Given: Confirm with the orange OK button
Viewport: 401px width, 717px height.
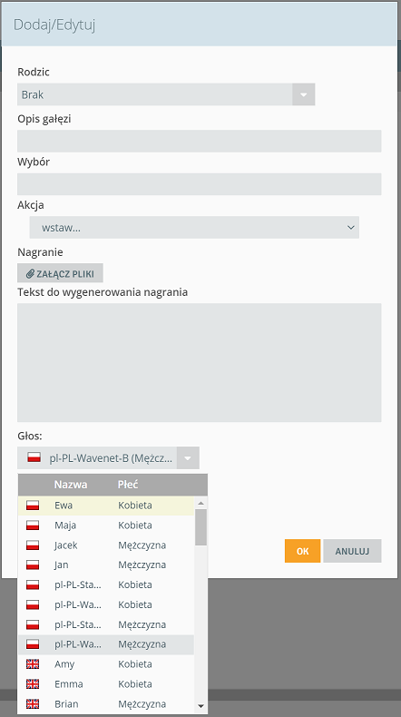Looking at the screenshot, I should coord(302,551).
